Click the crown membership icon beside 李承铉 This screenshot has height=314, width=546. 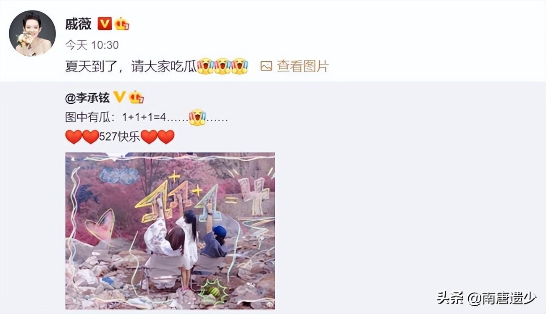point(136,97)
